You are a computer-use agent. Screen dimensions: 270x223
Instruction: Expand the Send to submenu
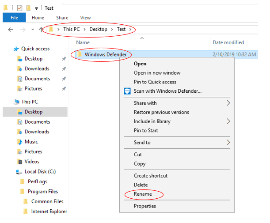[x=228, y=143]
